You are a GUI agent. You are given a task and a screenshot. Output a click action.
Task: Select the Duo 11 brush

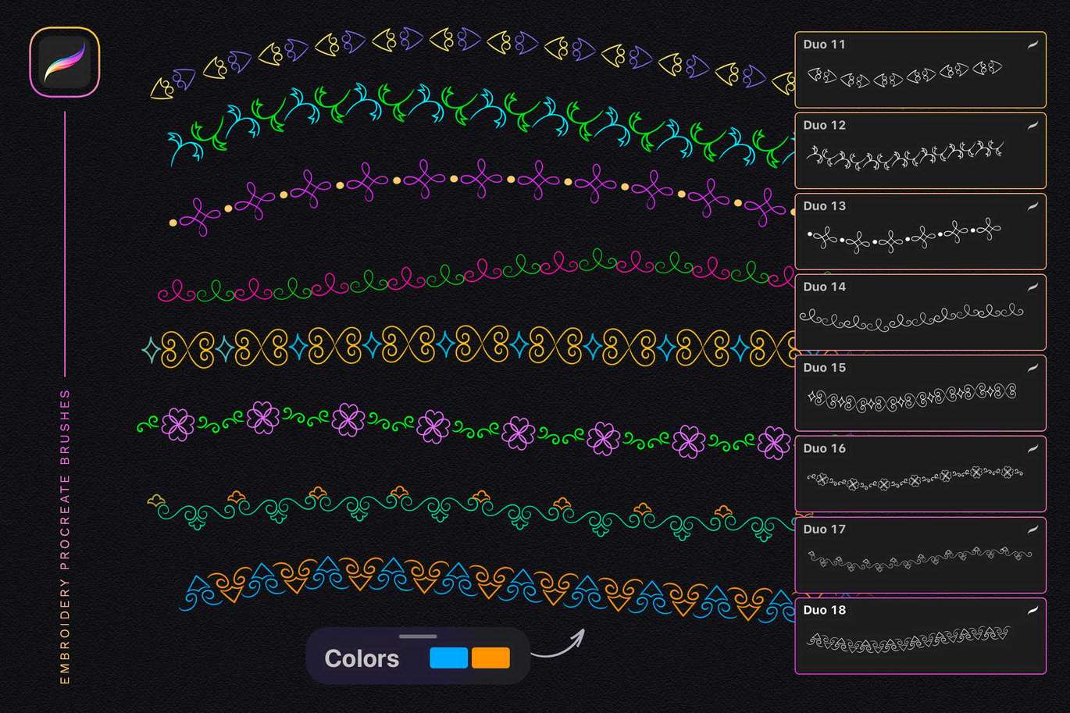click(906, 76)
